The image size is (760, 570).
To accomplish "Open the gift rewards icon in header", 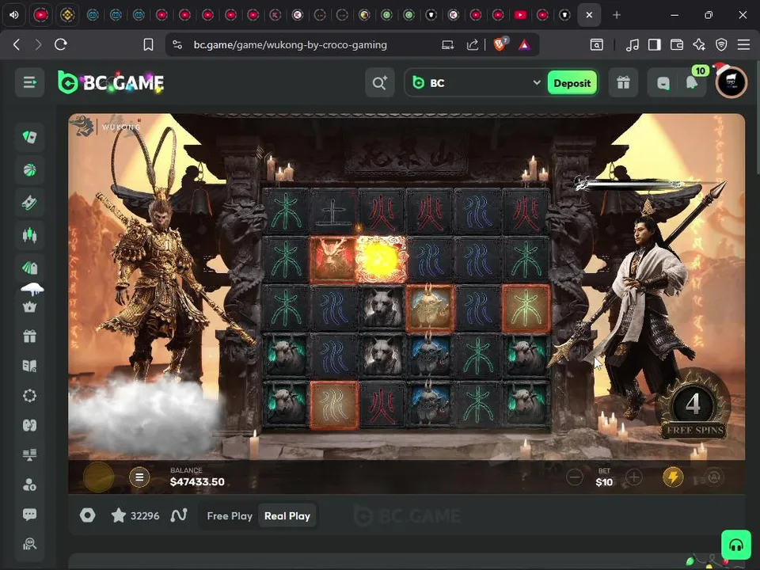I will pos(623,83).
